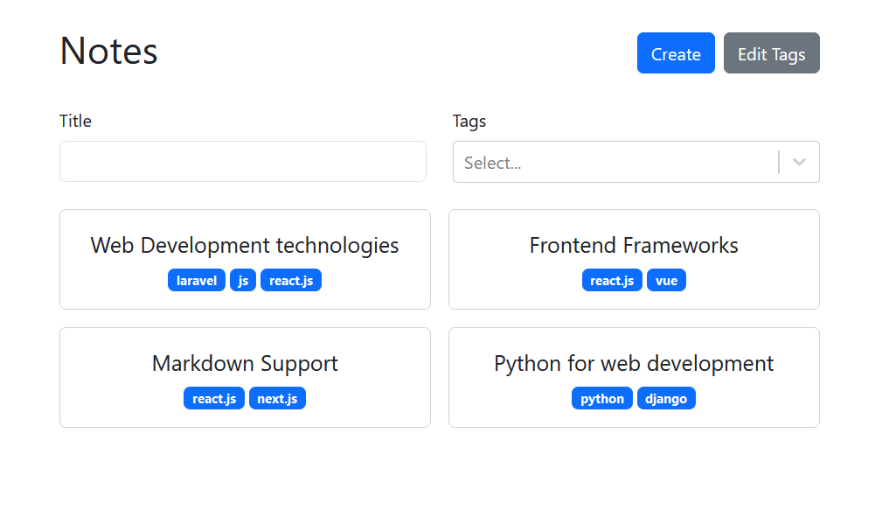The width and height of the screenshot is (889, 531).
Task: Click the laravel tag badge
Action: click(x=197, y=281)
